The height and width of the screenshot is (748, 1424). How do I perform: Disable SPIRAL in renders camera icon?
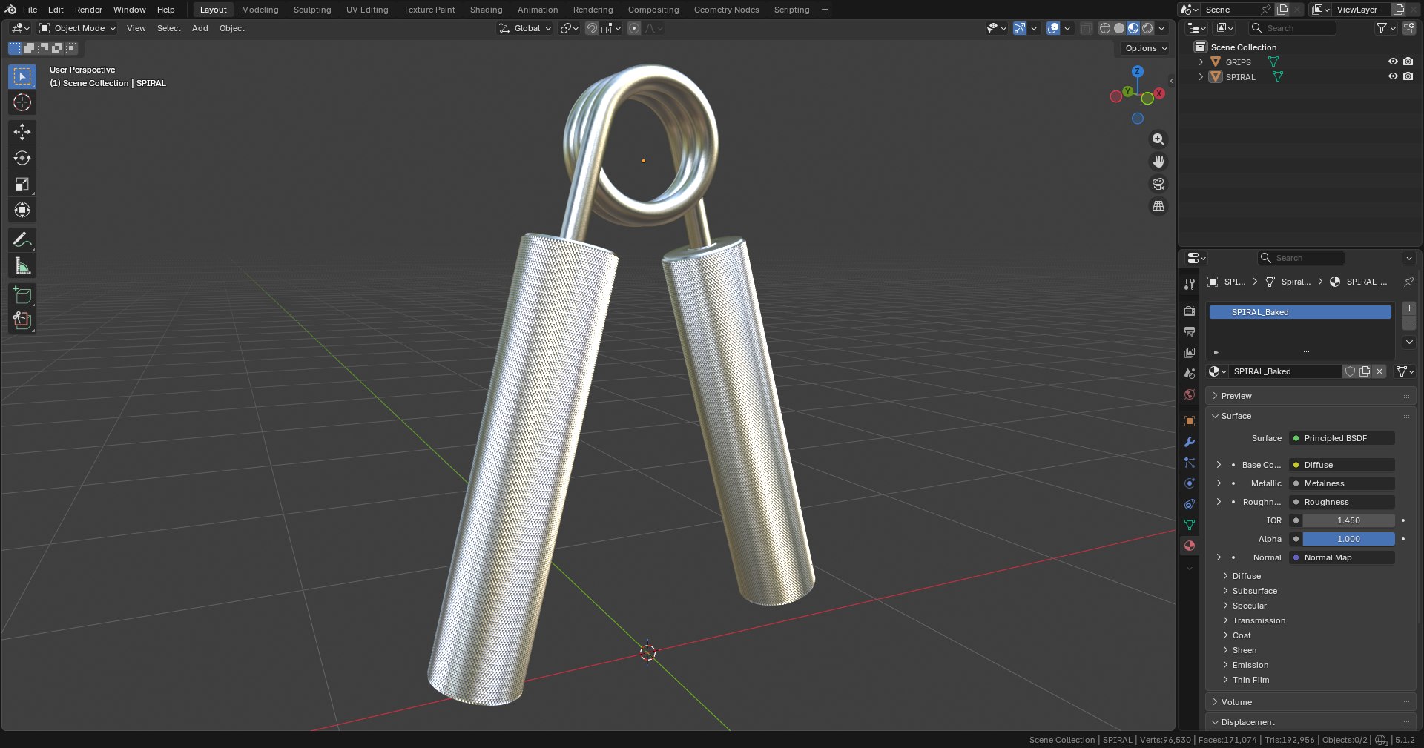pos(1408,76)
